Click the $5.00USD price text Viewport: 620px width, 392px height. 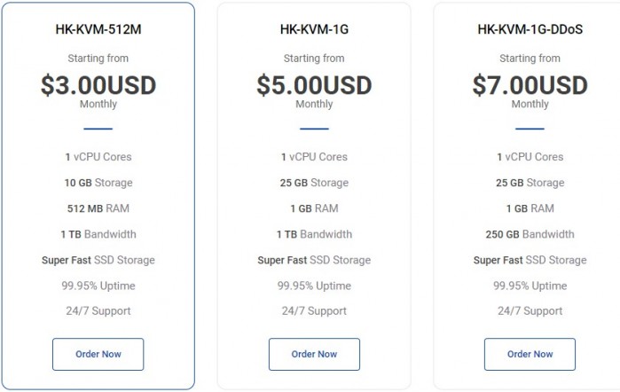[314, 85]
